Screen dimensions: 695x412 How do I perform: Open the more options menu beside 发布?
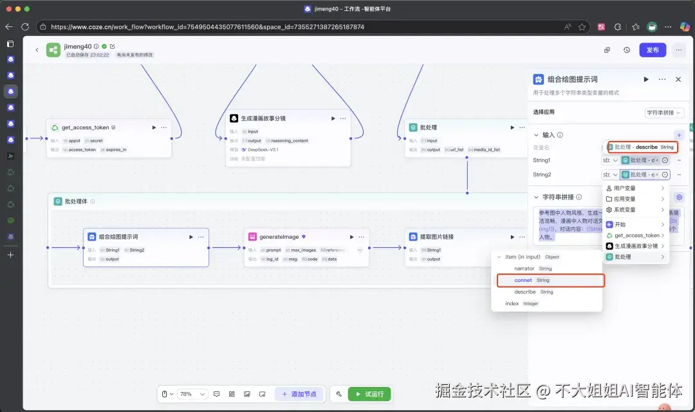point(679,50)
